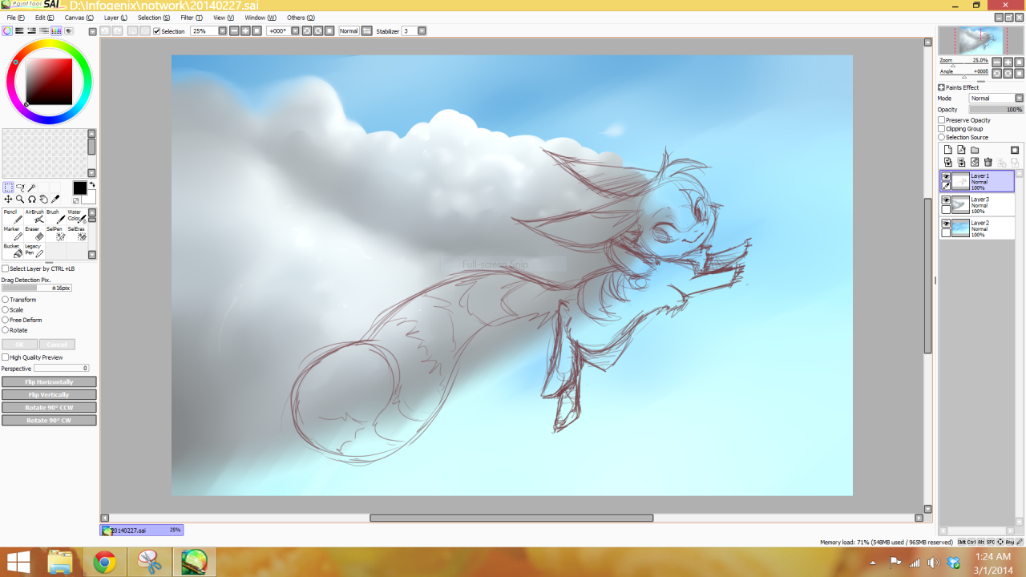Select the Zoom magnifier tool
The image size is (1026, 577).
click(20, 199)
